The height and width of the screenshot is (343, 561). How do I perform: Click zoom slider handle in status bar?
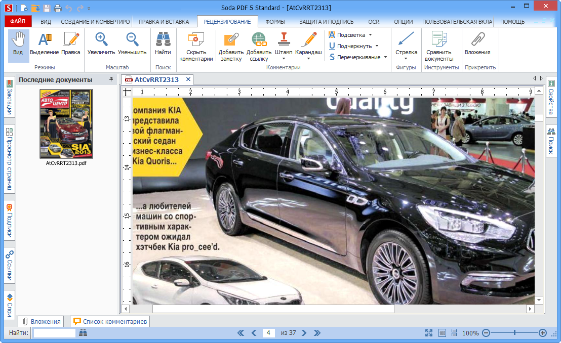tap(514, 333)
